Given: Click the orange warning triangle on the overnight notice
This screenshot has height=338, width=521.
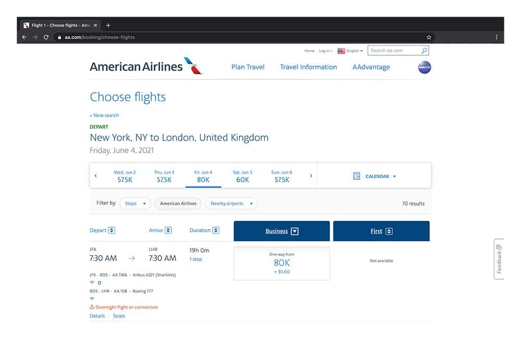Looking at the screenshot, I should tap(92, 307).
